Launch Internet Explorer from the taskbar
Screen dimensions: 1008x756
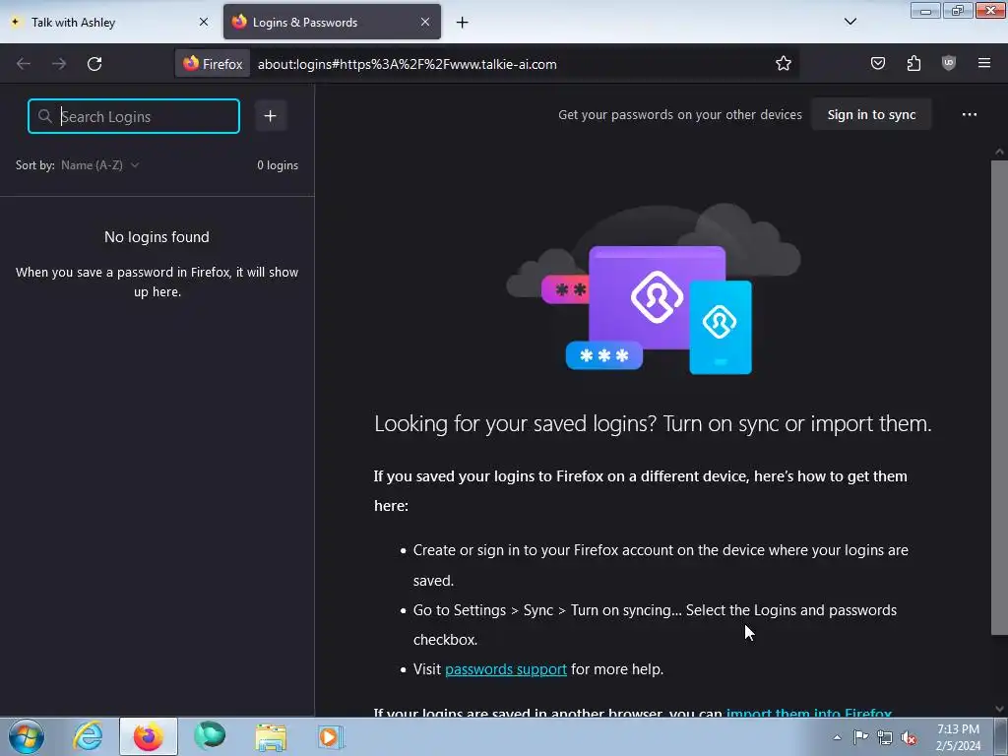click(88, 736)
